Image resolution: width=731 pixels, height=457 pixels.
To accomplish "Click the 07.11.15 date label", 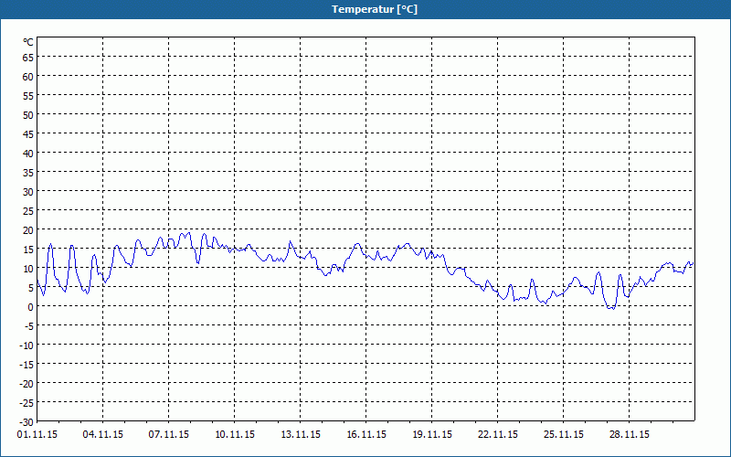I will pos(169,435).
